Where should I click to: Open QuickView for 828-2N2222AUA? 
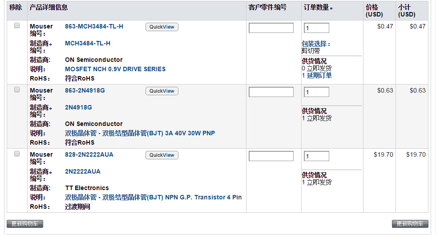[162, 155]
